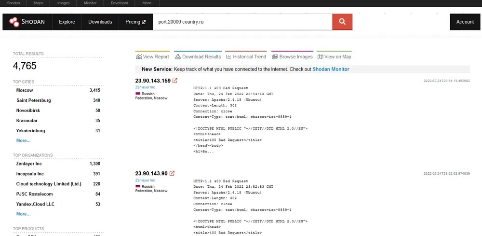Open the Historical Trend link
The height and width of the screenshot is (236, 482).
(x=246, y=56)
